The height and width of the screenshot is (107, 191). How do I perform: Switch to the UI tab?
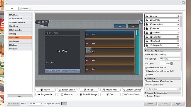[x=12, y=8]
